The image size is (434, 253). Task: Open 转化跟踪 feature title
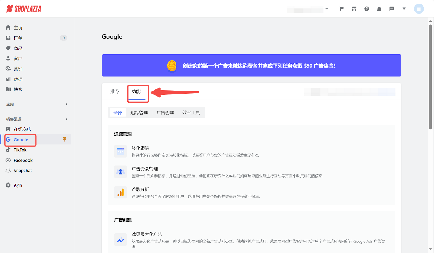[141, 148]
